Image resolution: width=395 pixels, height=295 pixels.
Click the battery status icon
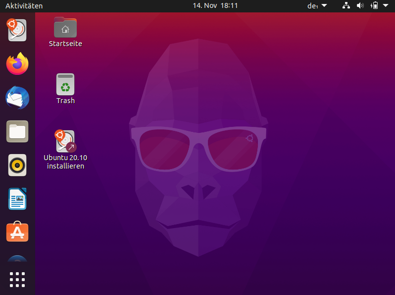(374, 5)
